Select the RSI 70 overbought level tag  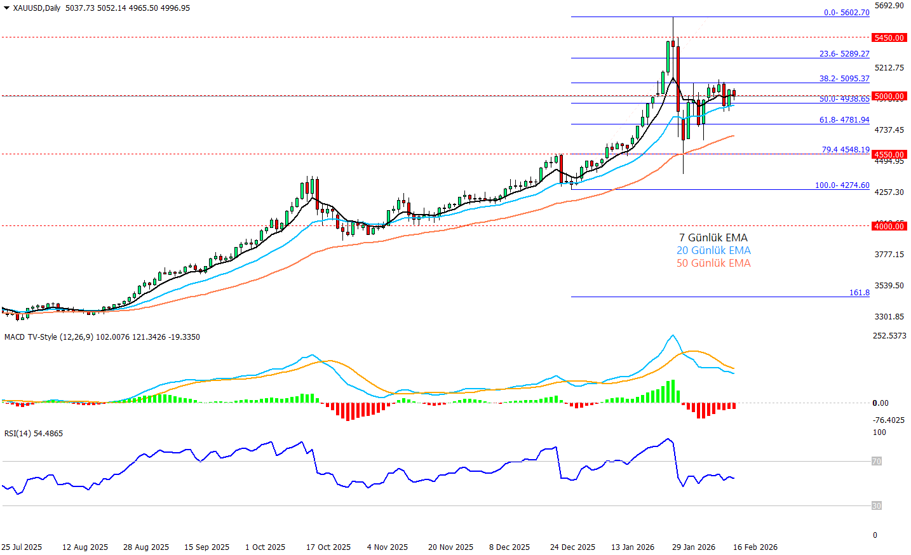point(876,462)
